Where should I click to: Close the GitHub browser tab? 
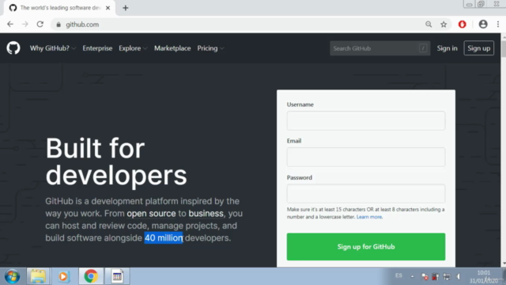tap(108, 8)
